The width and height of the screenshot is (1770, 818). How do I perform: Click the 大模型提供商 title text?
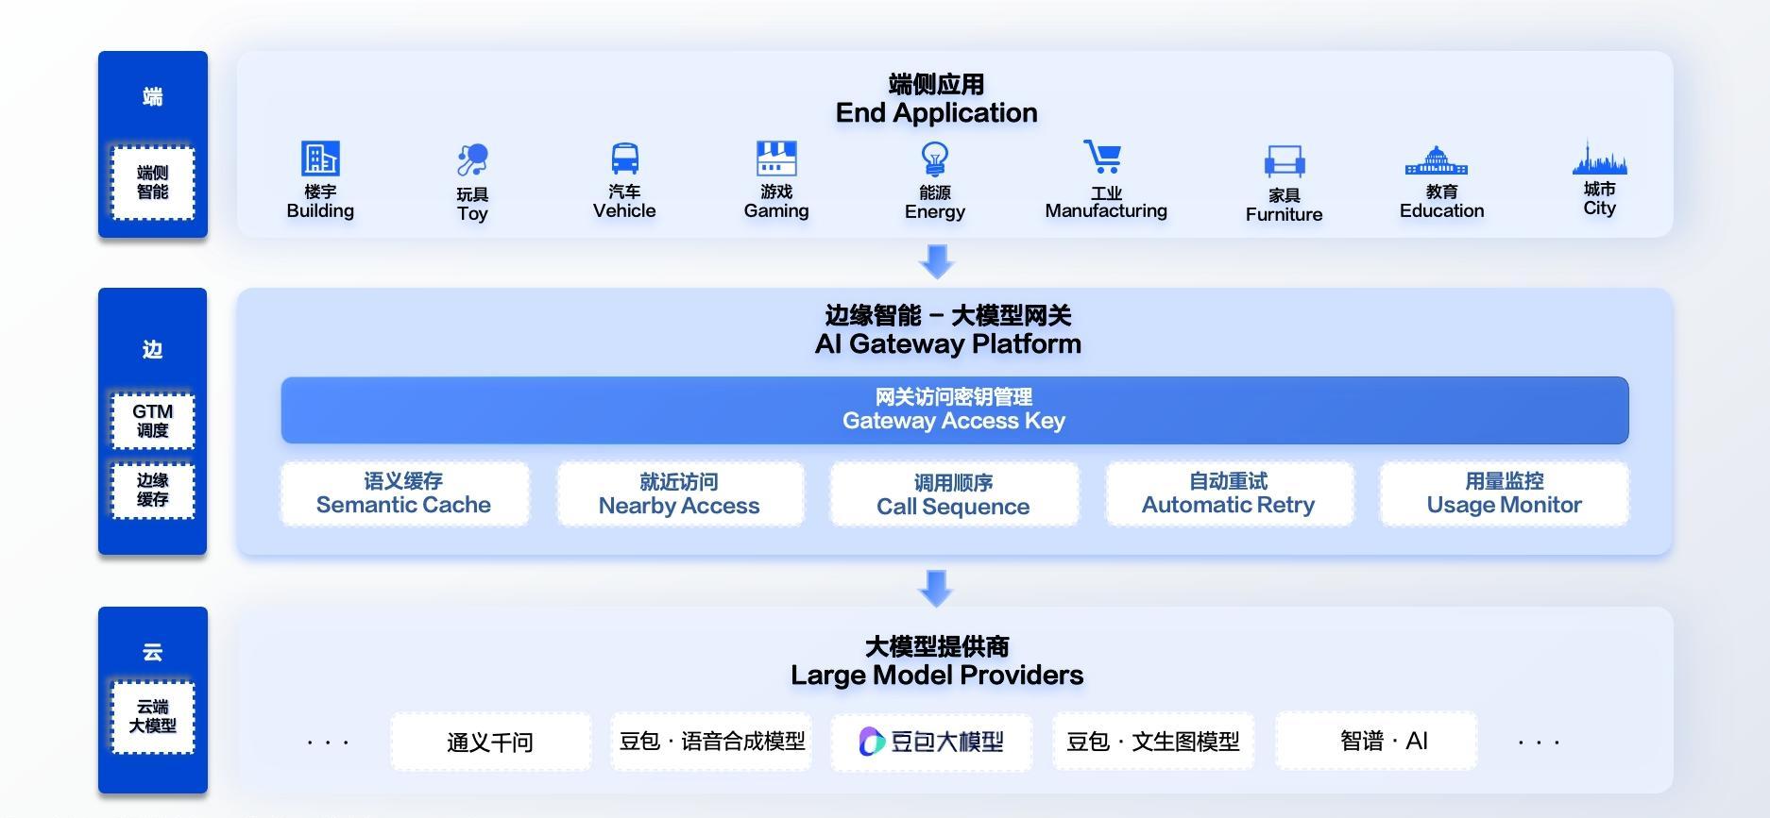click(936, 647)
